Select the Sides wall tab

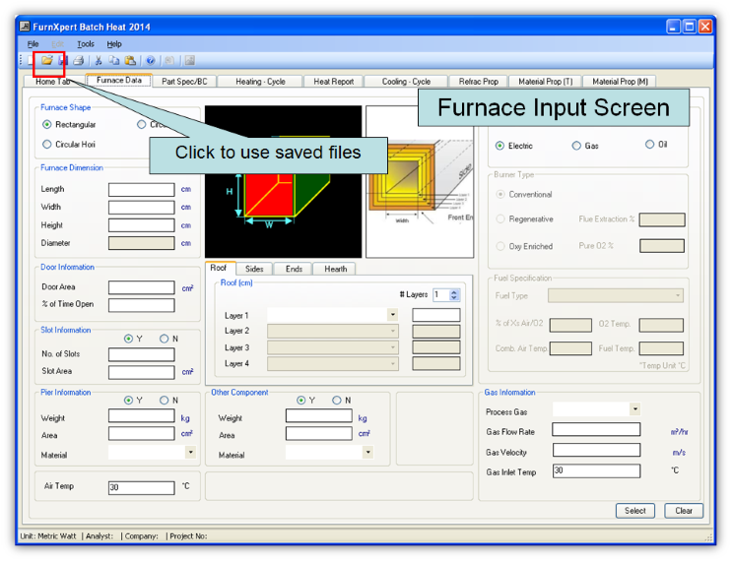point(254,269)
